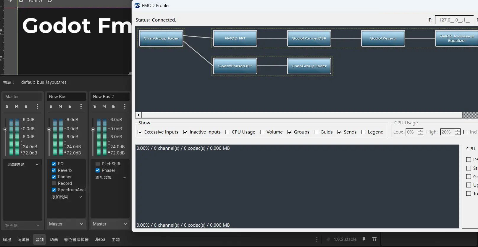Bypass effects on the Master bus
The height and width of the screenshot is (247, 478).
(x=26, y=106)
